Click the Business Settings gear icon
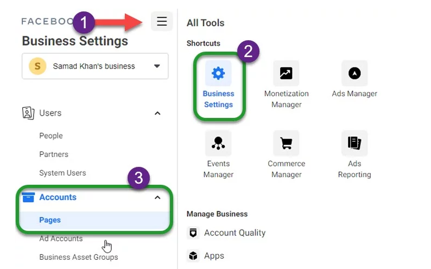Image resolution: width=431 pixels, height=269 pixels. click(218, 73)
